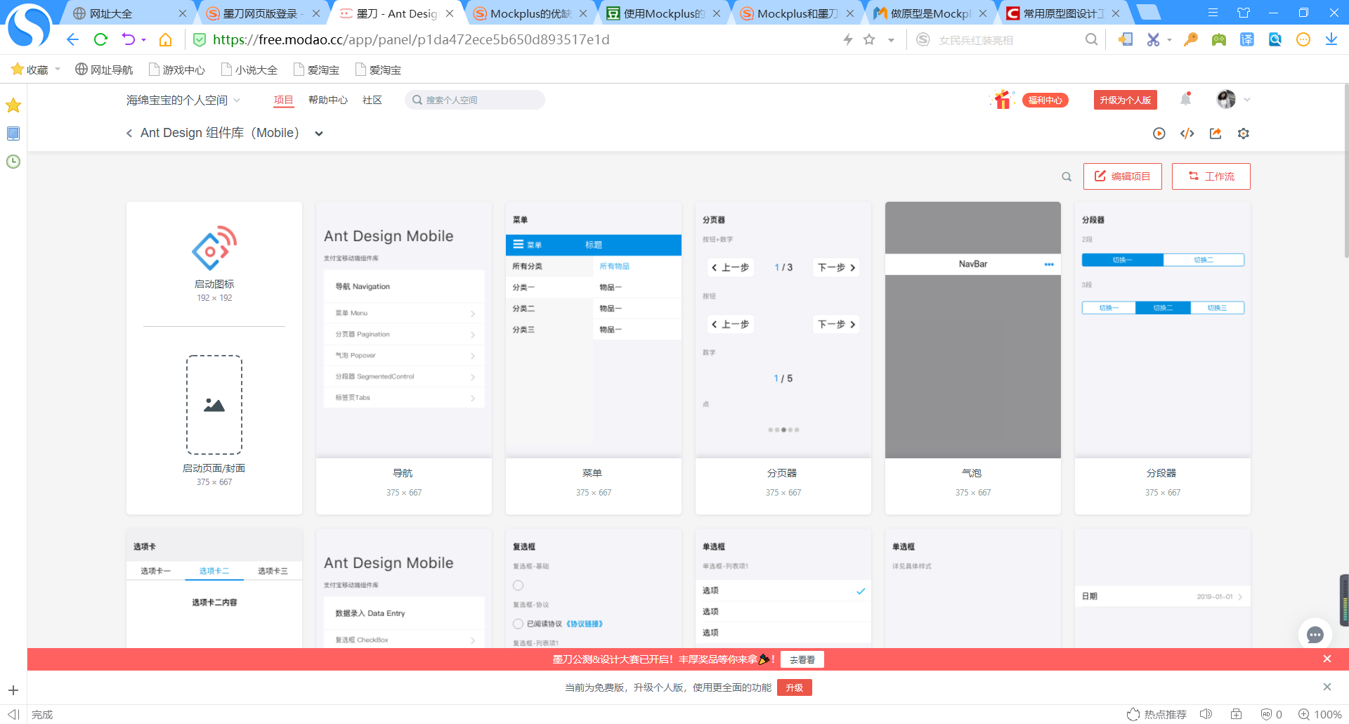1349x724 pixels.
Task: Select the 项目 tab
Action: pyautogui.click(x=283, y=101)
